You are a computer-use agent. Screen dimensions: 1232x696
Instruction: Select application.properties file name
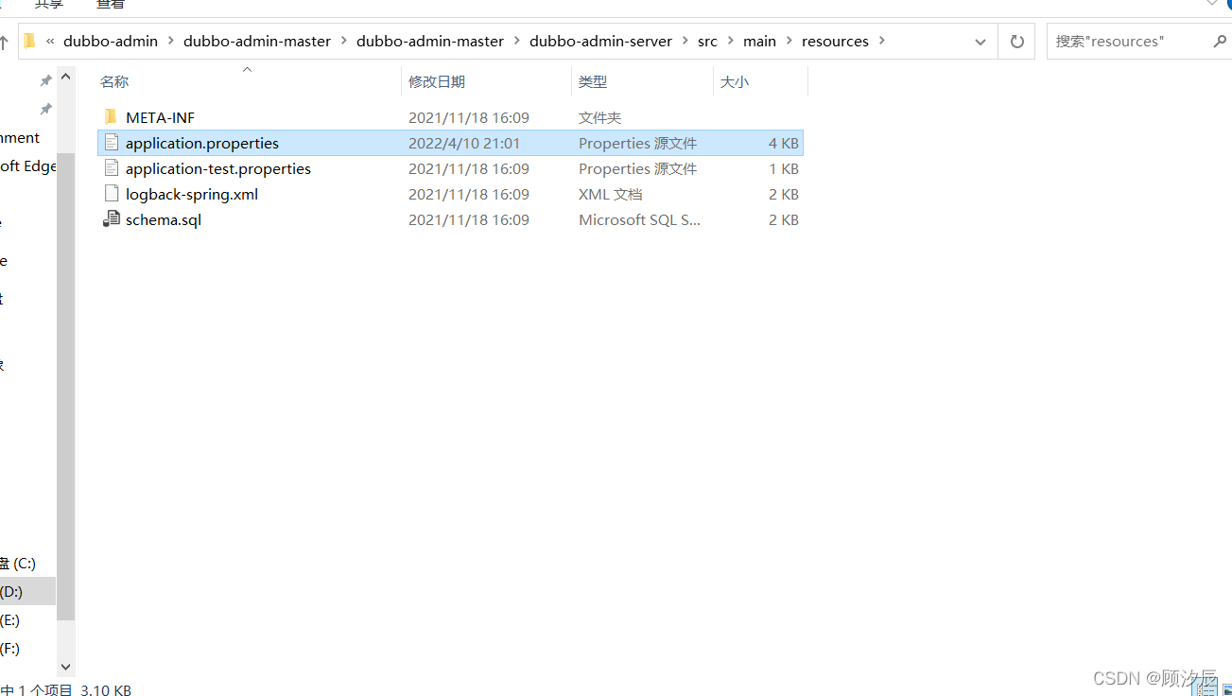(202, 143)
